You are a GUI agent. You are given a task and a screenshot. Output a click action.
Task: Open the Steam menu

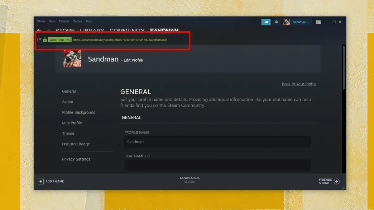(41, 21)
